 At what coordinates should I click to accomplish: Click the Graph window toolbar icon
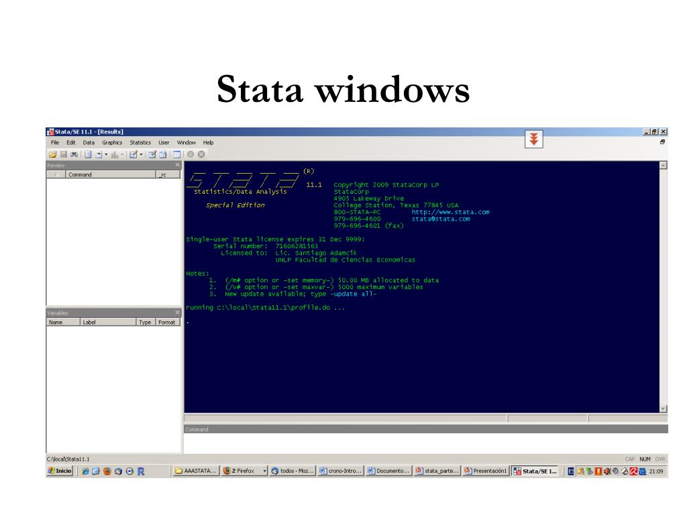115,154
